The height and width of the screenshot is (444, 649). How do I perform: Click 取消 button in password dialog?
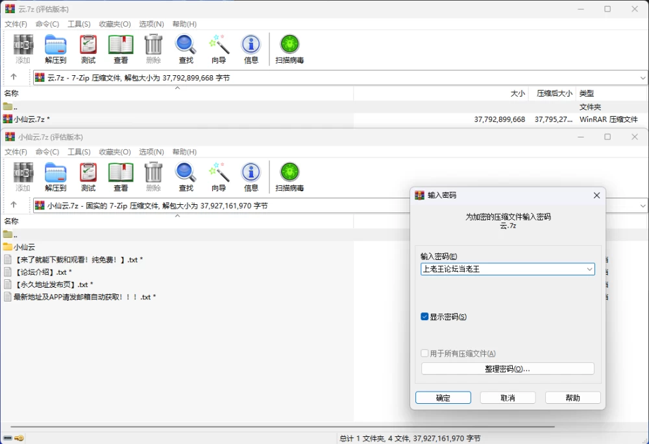[508, 398]
